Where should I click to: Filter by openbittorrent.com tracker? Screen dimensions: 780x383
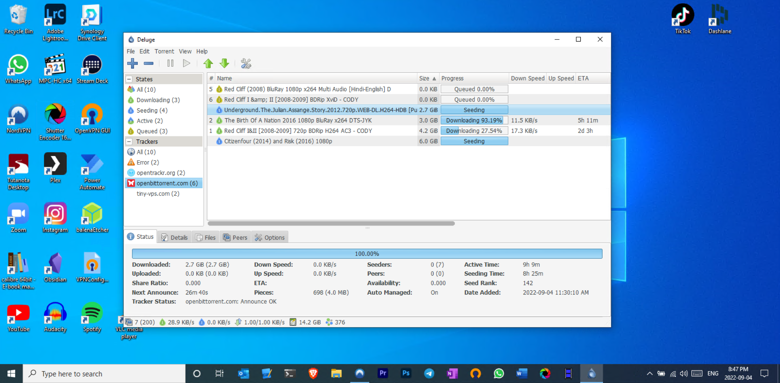click(164, 183)
